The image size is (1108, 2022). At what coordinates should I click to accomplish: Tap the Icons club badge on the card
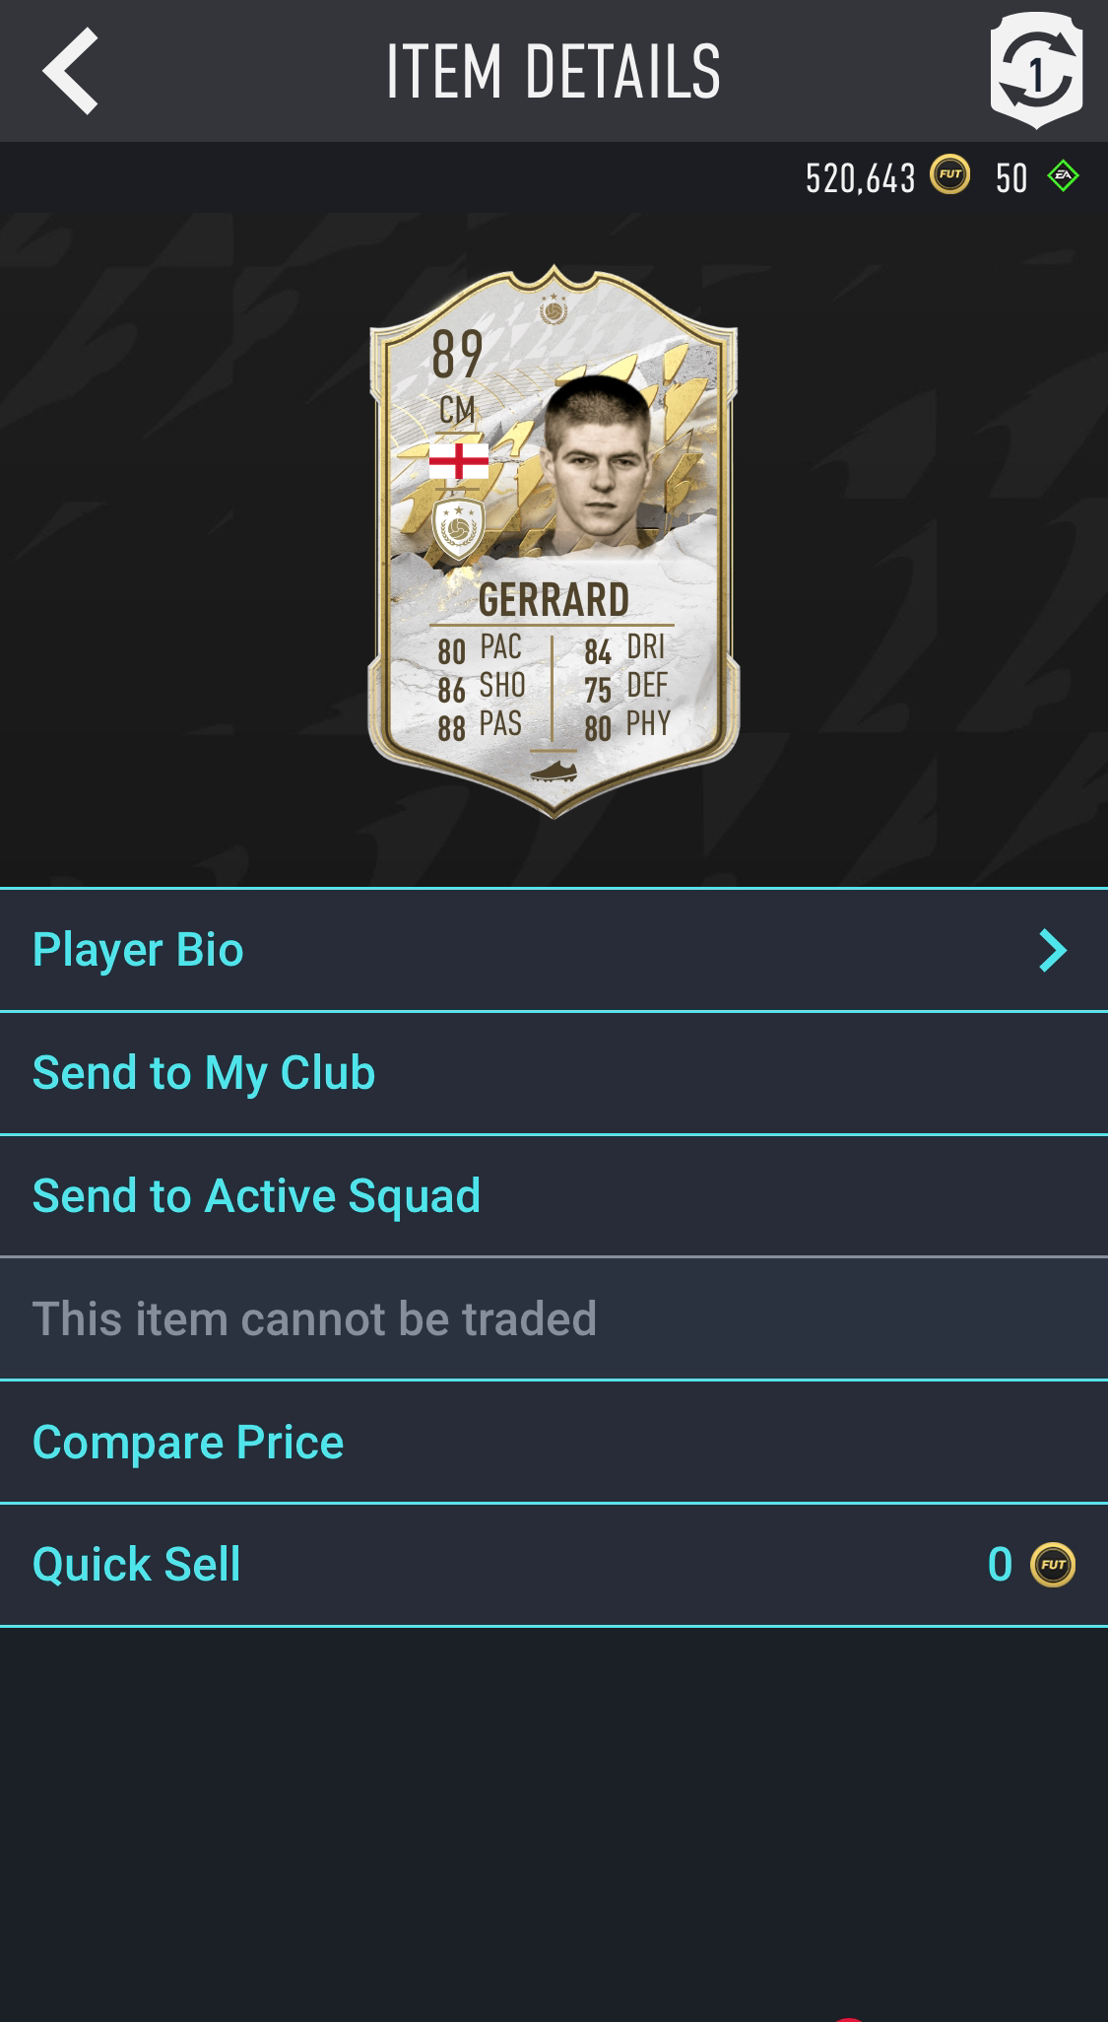tap(458, 529)
